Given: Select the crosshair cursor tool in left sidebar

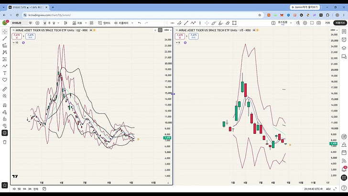Looking at the screenshot, I should coord(5,32).
